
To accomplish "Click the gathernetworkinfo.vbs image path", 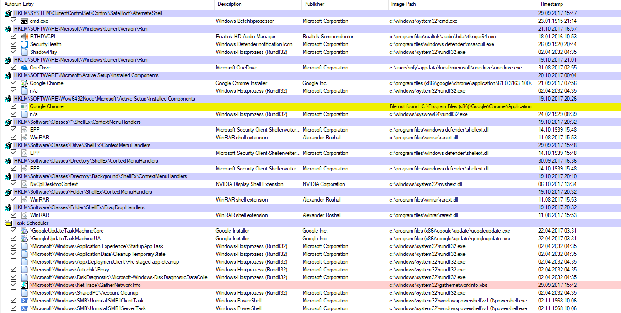I will click(x=438, y=285).
